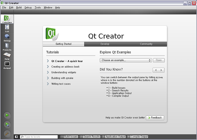The height and width of the screenshot is (140, 197).
Task: Click 'Help us make Qt Creator even better'
Action: pos(125,118)
